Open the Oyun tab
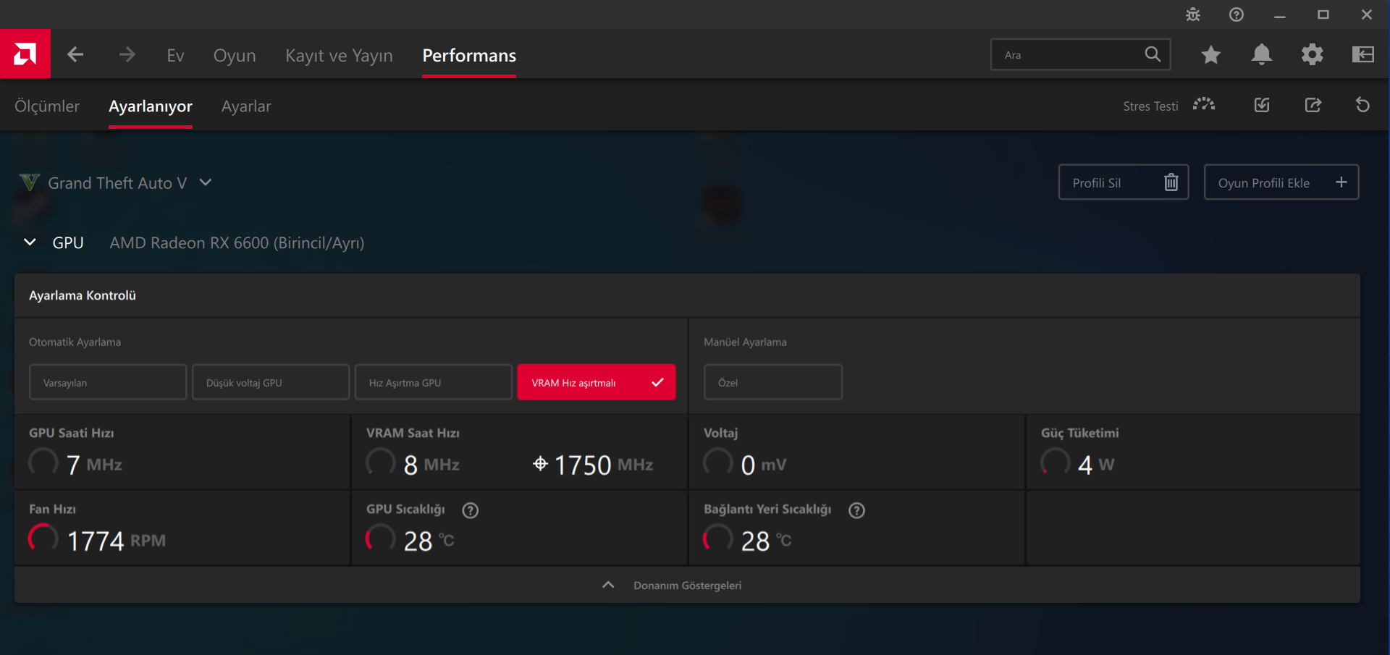Image resolution: width=1390 pixels, height=655 pixels. tap(235, 55)
